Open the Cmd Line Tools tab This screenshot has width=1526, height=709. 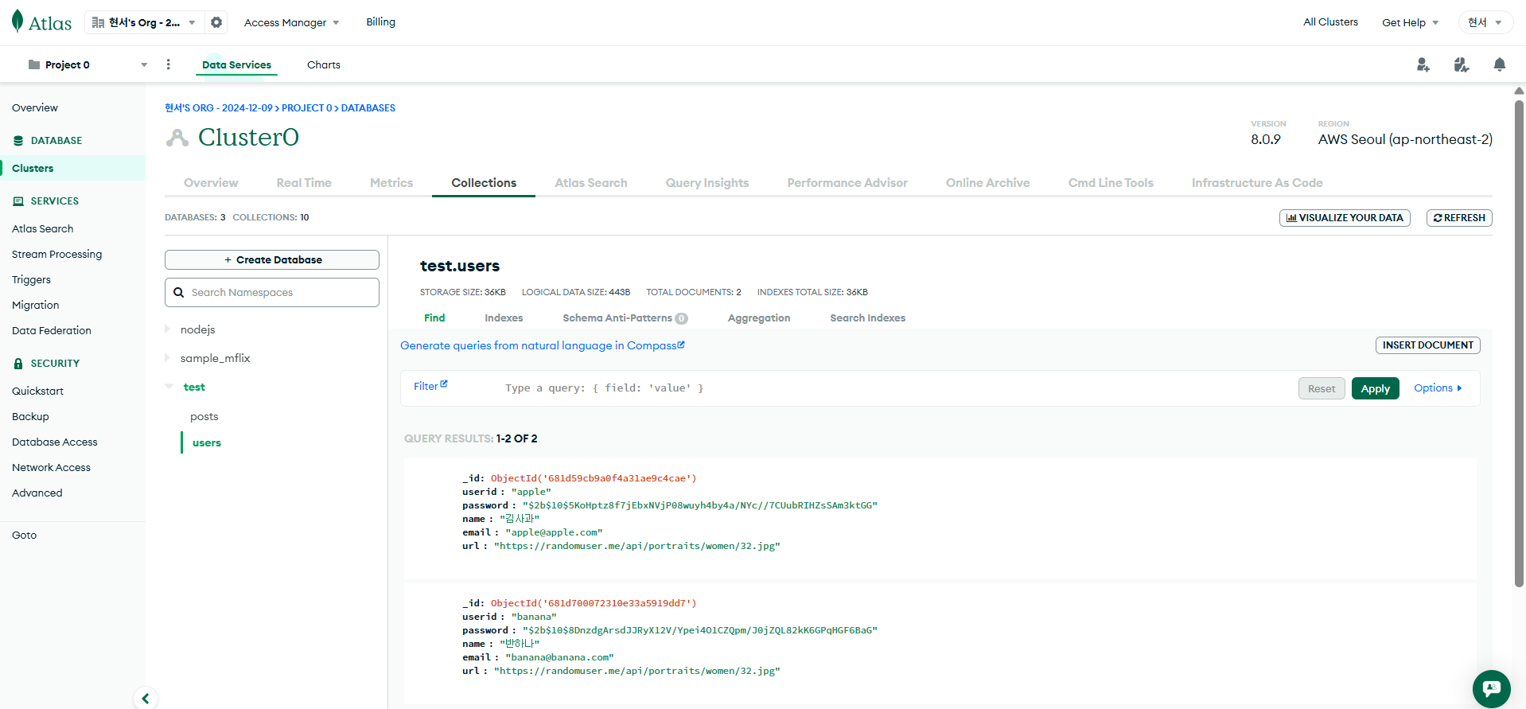[x=1111, y=183]
